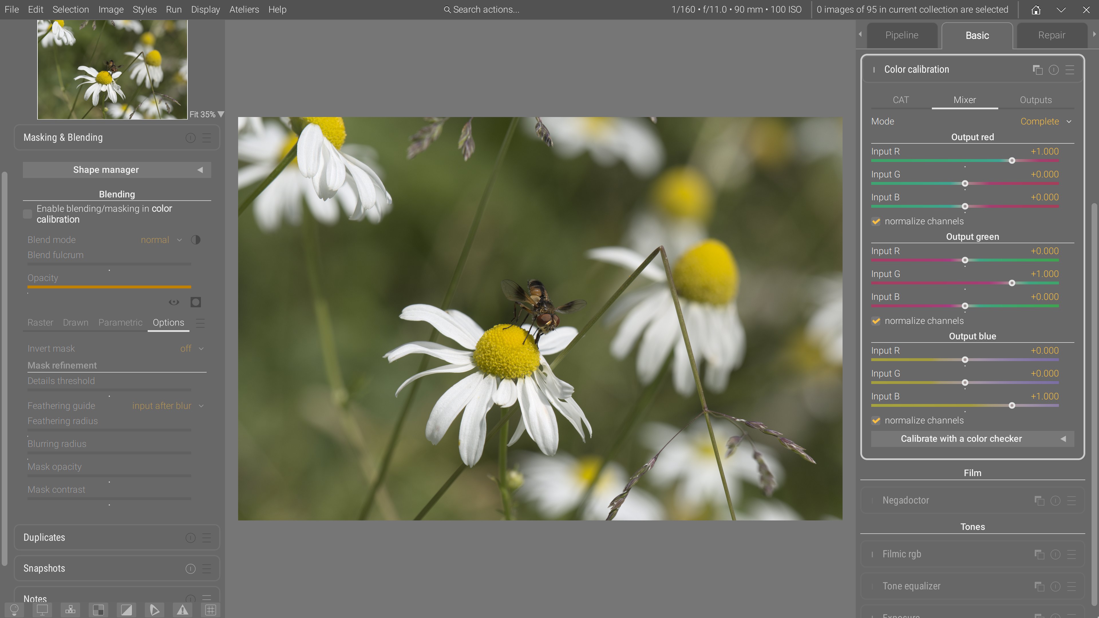Switch to the CAT tab

[901, 100]
